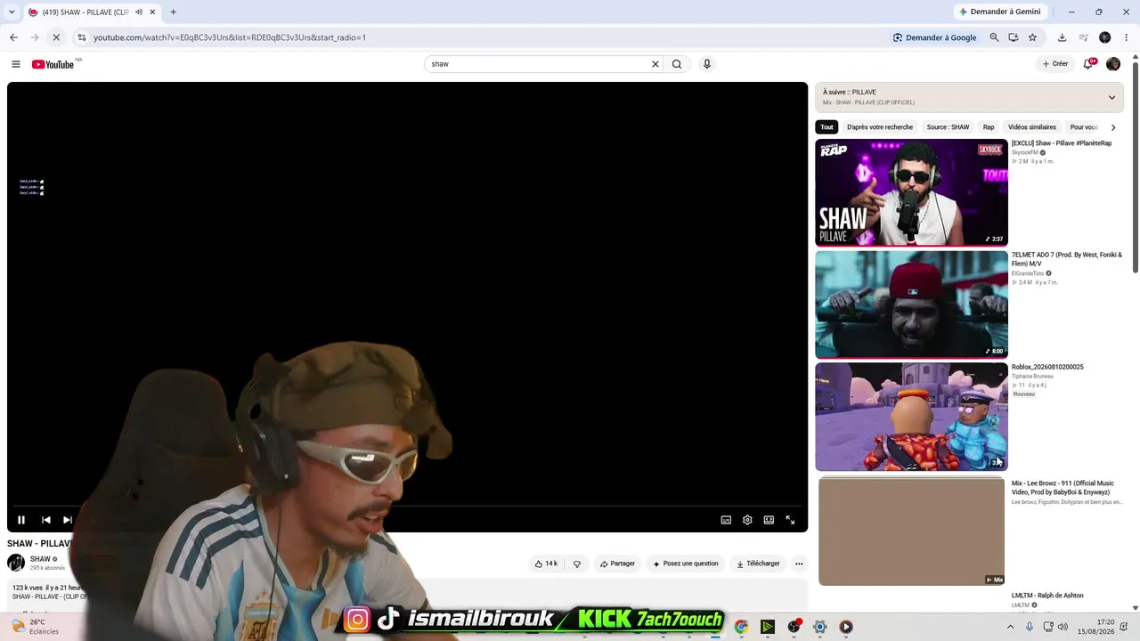Click the Créer button
This screenshot has width=1140, height=641.
1055,64
